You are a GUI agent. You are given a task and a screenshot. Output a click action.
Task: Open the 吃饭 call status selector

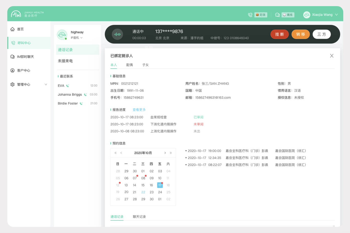point(261,15)
